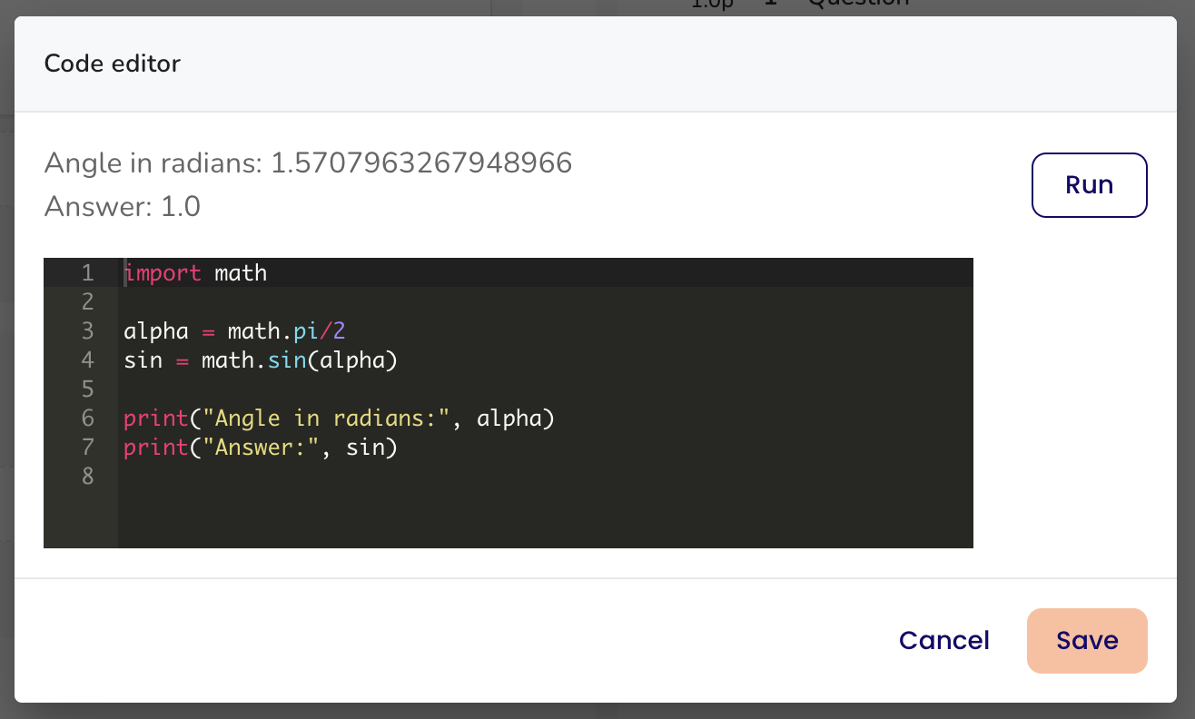Select the print 'Angle in radians:' code line
The image size is (1195, 719).
[339, 419]
